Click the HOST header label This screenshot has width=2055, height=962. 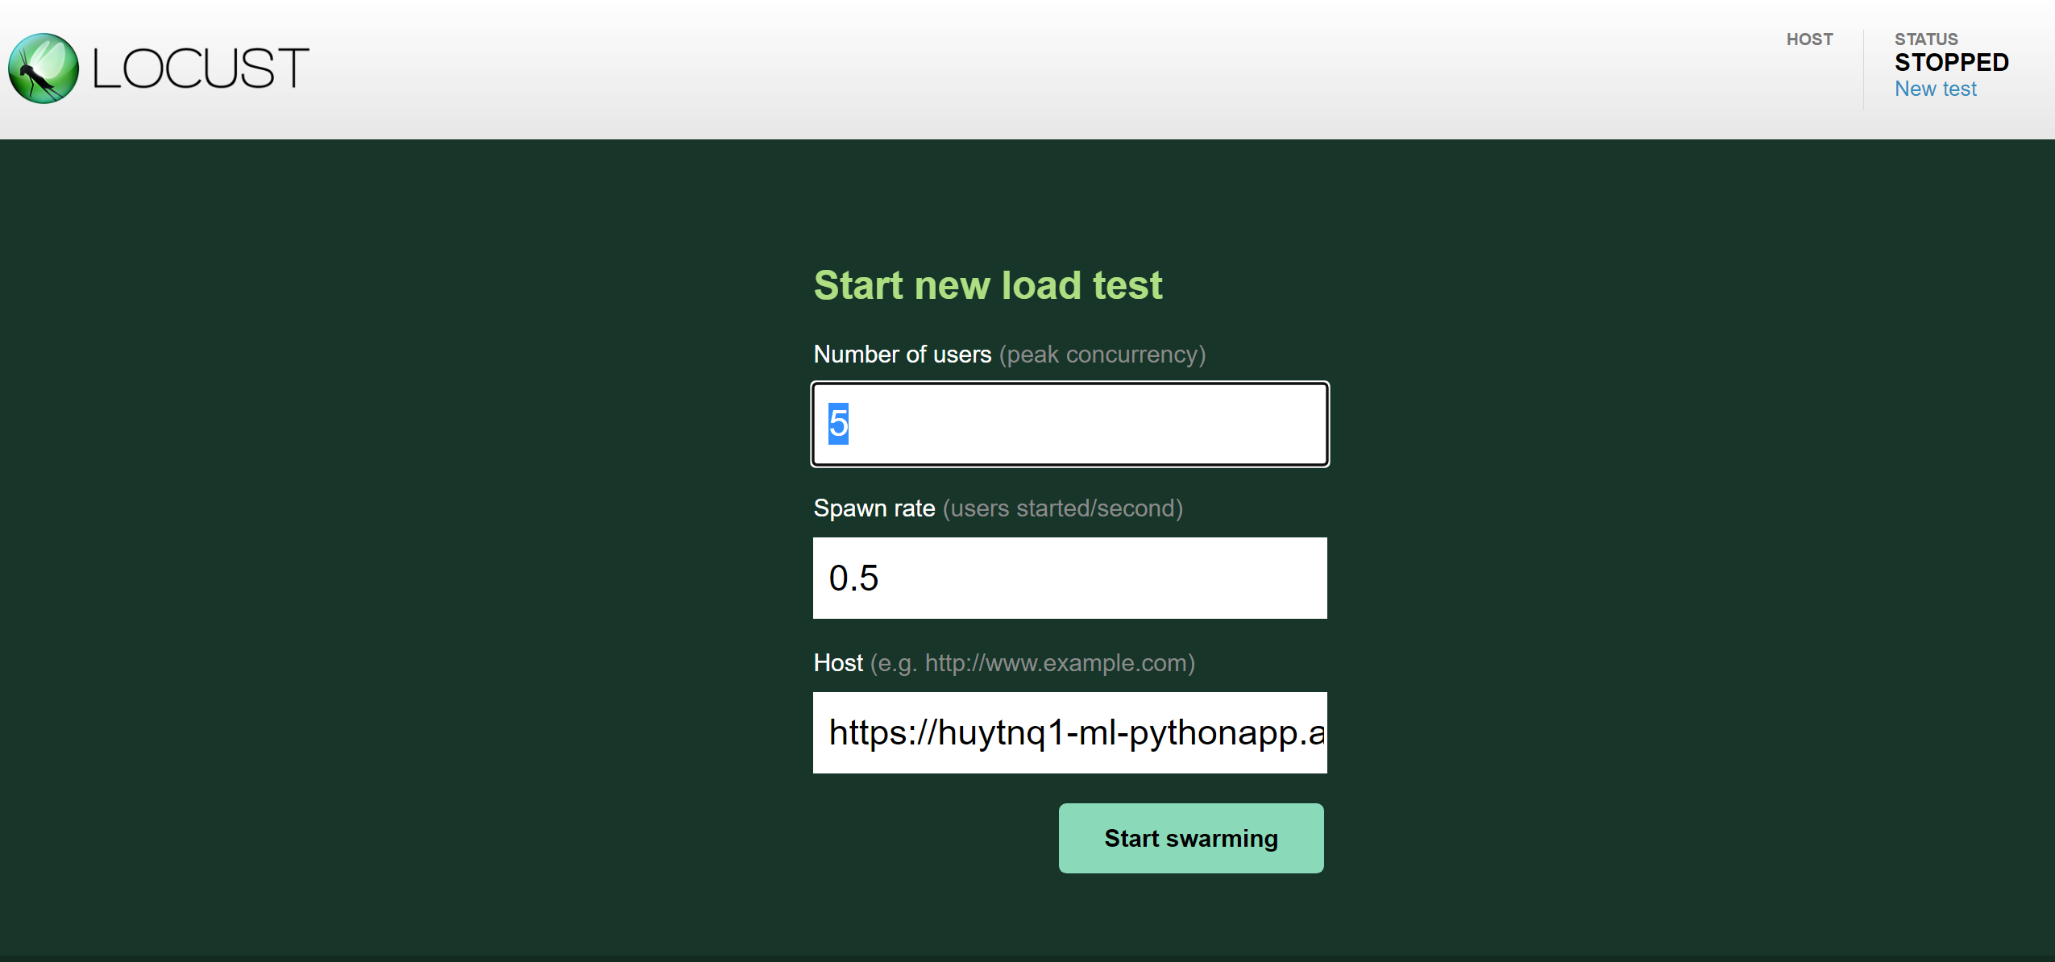click(1809, 39)
